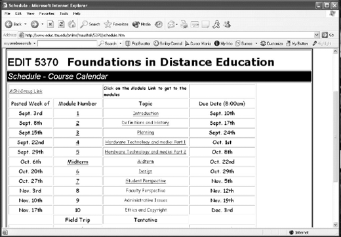This screenshot has width=341, height=237.
Task: Open the View menu
Action: 30,14
